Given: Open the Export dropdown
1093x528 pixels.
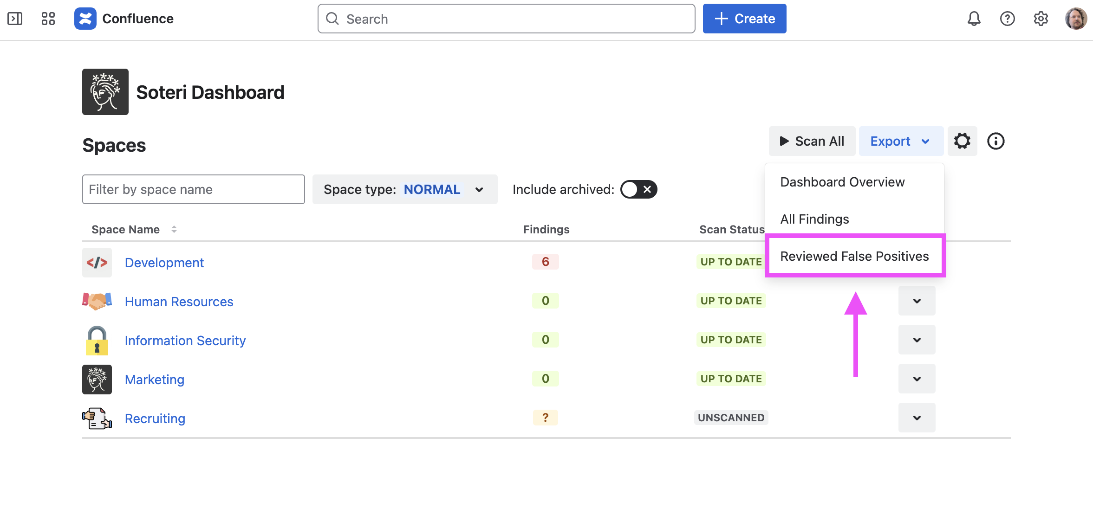Looking at the screenshot, I should point(900,141).
